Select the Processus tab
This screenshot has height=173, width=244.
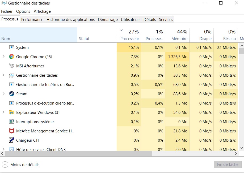[10, 19]
